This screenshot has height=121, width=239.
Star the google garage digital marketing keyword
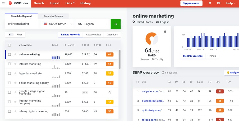(x=15, y=92)
